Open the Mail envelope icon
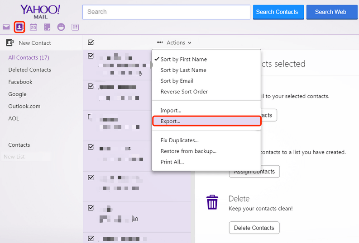Screen dimensions: 359x243 [x=6, y=27]
